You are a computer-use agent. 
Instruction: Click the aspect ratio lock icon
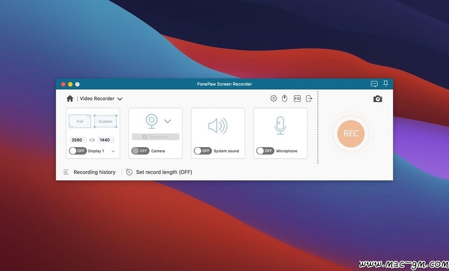[x=92, y=140]
